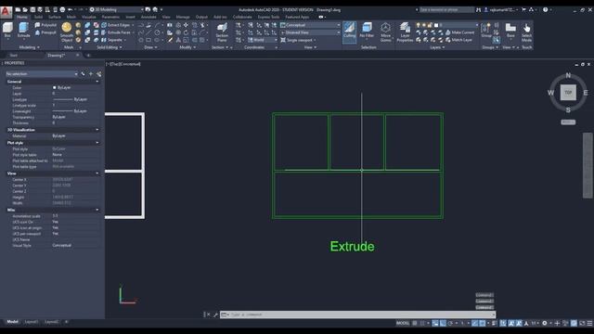Click the TOP face of the ViewCube
Viewport: 594px width, 334px height.
(568, 93)
